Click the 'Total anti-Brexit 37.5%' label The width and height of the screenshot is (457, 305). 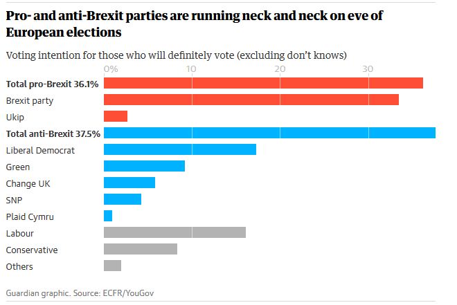tap(53, 133)
